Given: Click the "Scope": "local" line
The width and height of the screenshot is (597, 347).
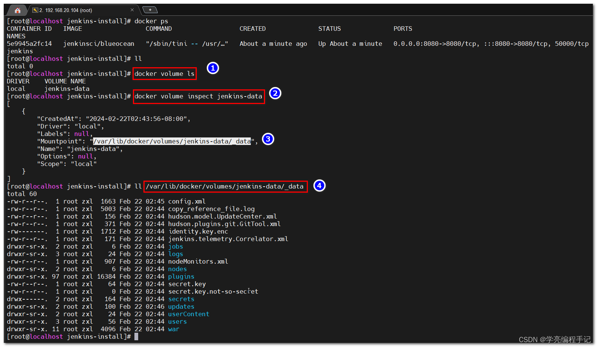Looking at the screenshot, I should coord(67,164).
